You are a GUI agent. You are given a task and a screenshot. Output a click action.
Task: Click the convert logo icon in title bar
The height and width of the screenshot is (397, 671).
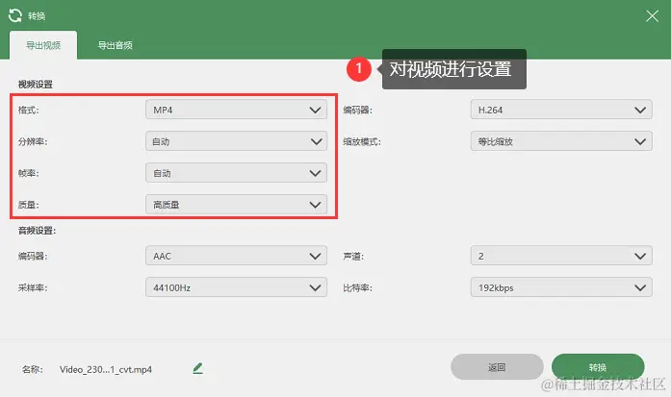(15, 15)
